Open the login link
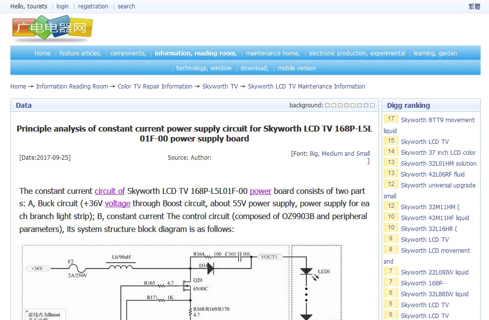This screenshot has width=489, height=320. point(62,6)
